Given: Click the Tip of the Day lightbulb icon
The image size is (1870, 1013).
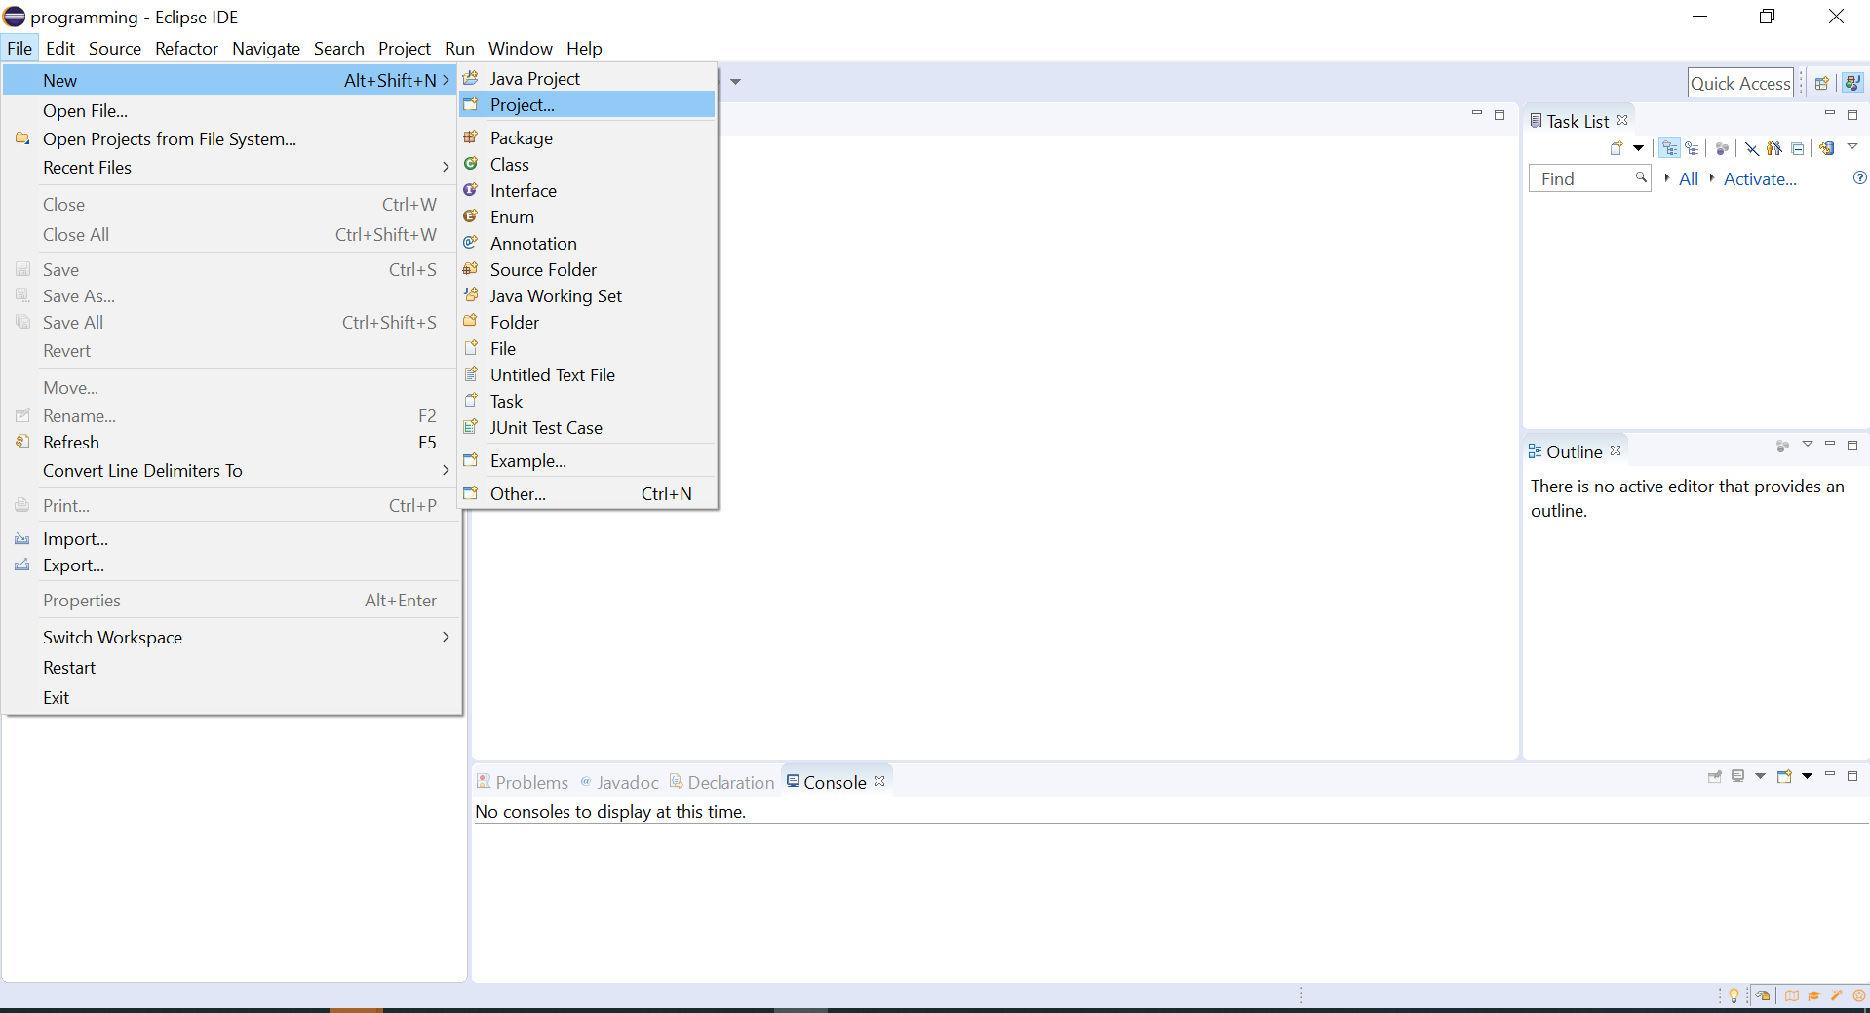Looking at the screenshot, I should [1734, 995].
